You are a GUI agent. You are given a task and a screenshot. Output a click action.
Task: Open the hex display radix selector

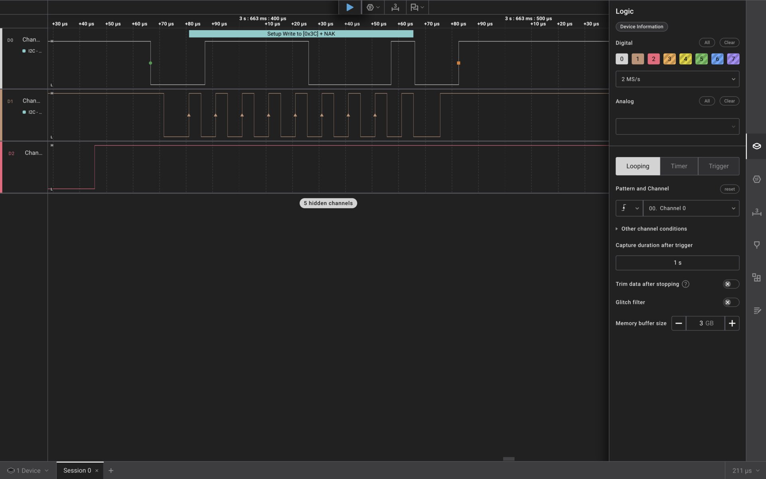(x=373, y=7)
